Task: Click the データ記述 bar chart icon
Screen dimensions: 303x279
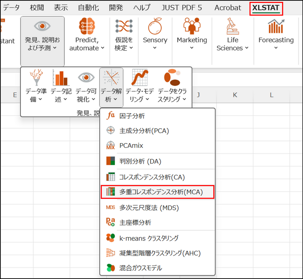Action: pos(61,78)
